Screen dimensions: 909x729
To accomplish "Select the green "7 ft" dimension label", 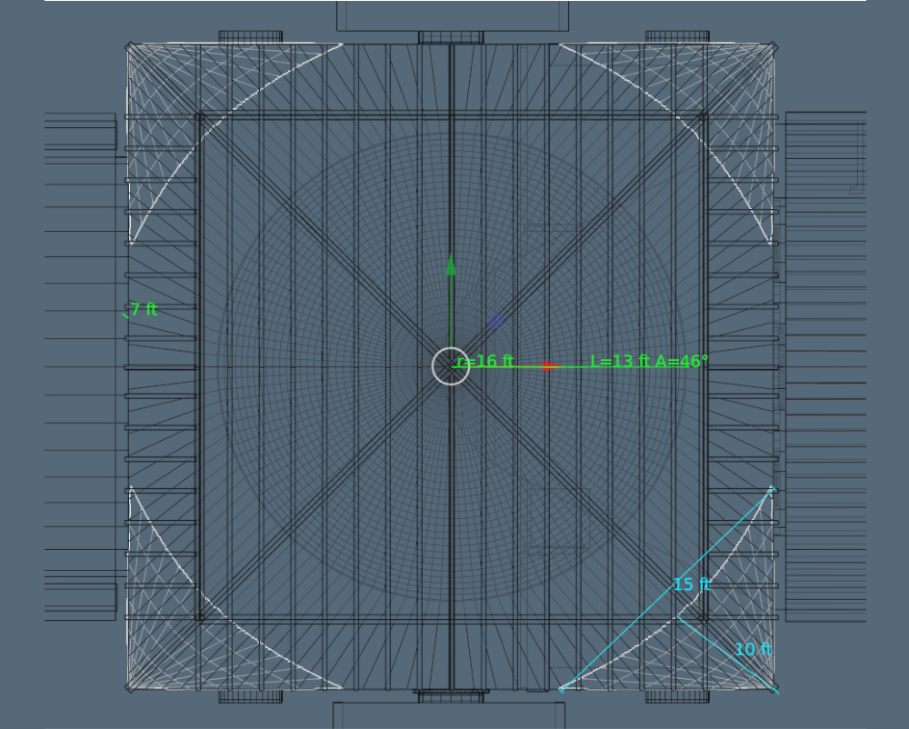I will point(144,309).
